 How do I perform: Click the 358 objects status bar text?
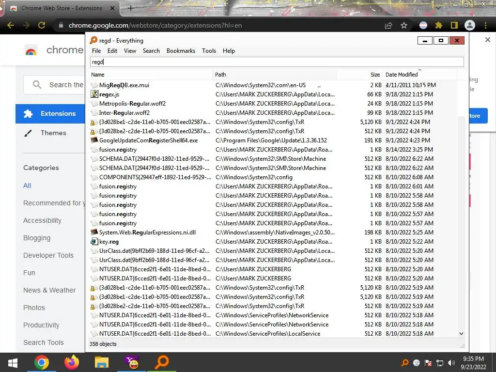[103, 344]
